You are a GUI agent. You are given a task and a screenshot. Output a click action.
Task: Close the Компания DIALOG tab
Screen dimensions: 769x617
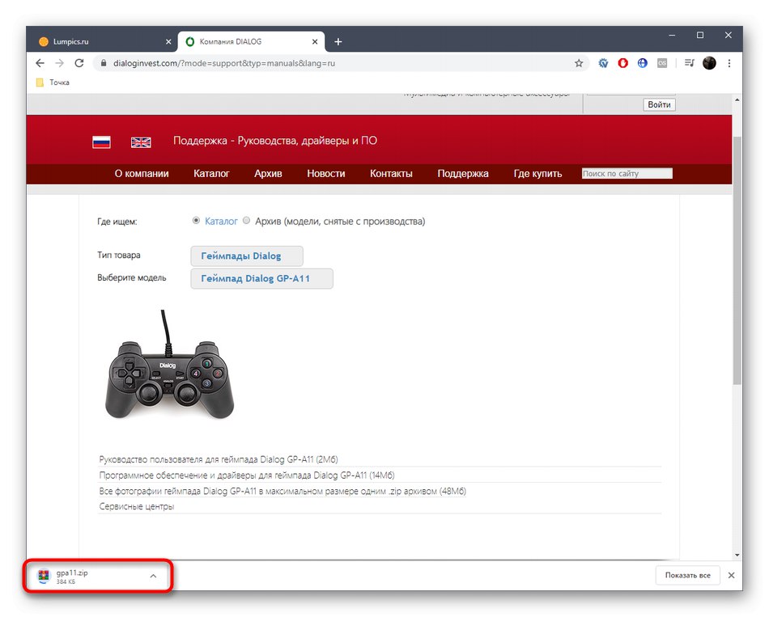[x=315, y=42]
